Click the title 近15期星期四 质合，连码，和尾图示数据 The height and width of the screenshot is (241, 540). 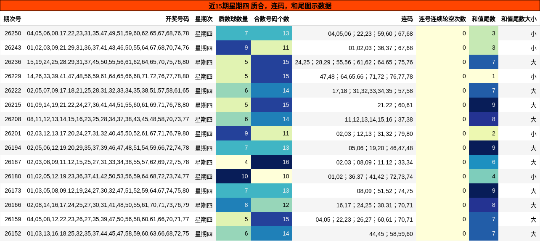pyautogui.click(x=270, y=6)
